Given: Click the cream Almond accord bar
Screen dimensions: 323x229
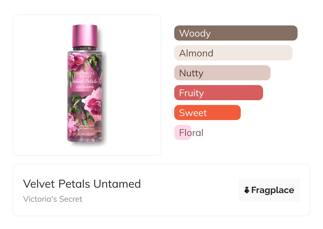Looking at the screenshot, I should 233,53.
